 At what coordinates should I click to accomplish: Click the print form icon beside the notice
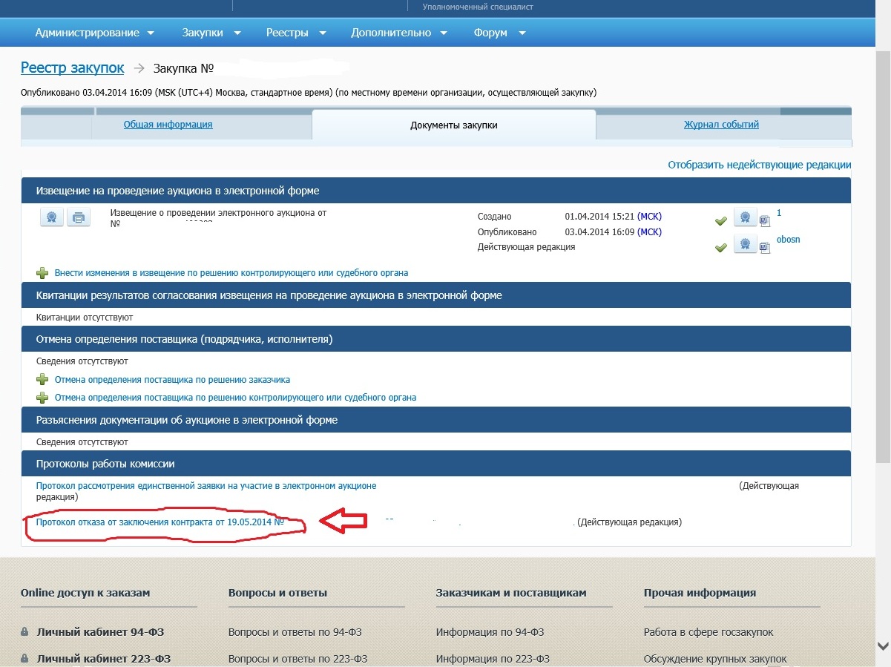pos(78,217)
